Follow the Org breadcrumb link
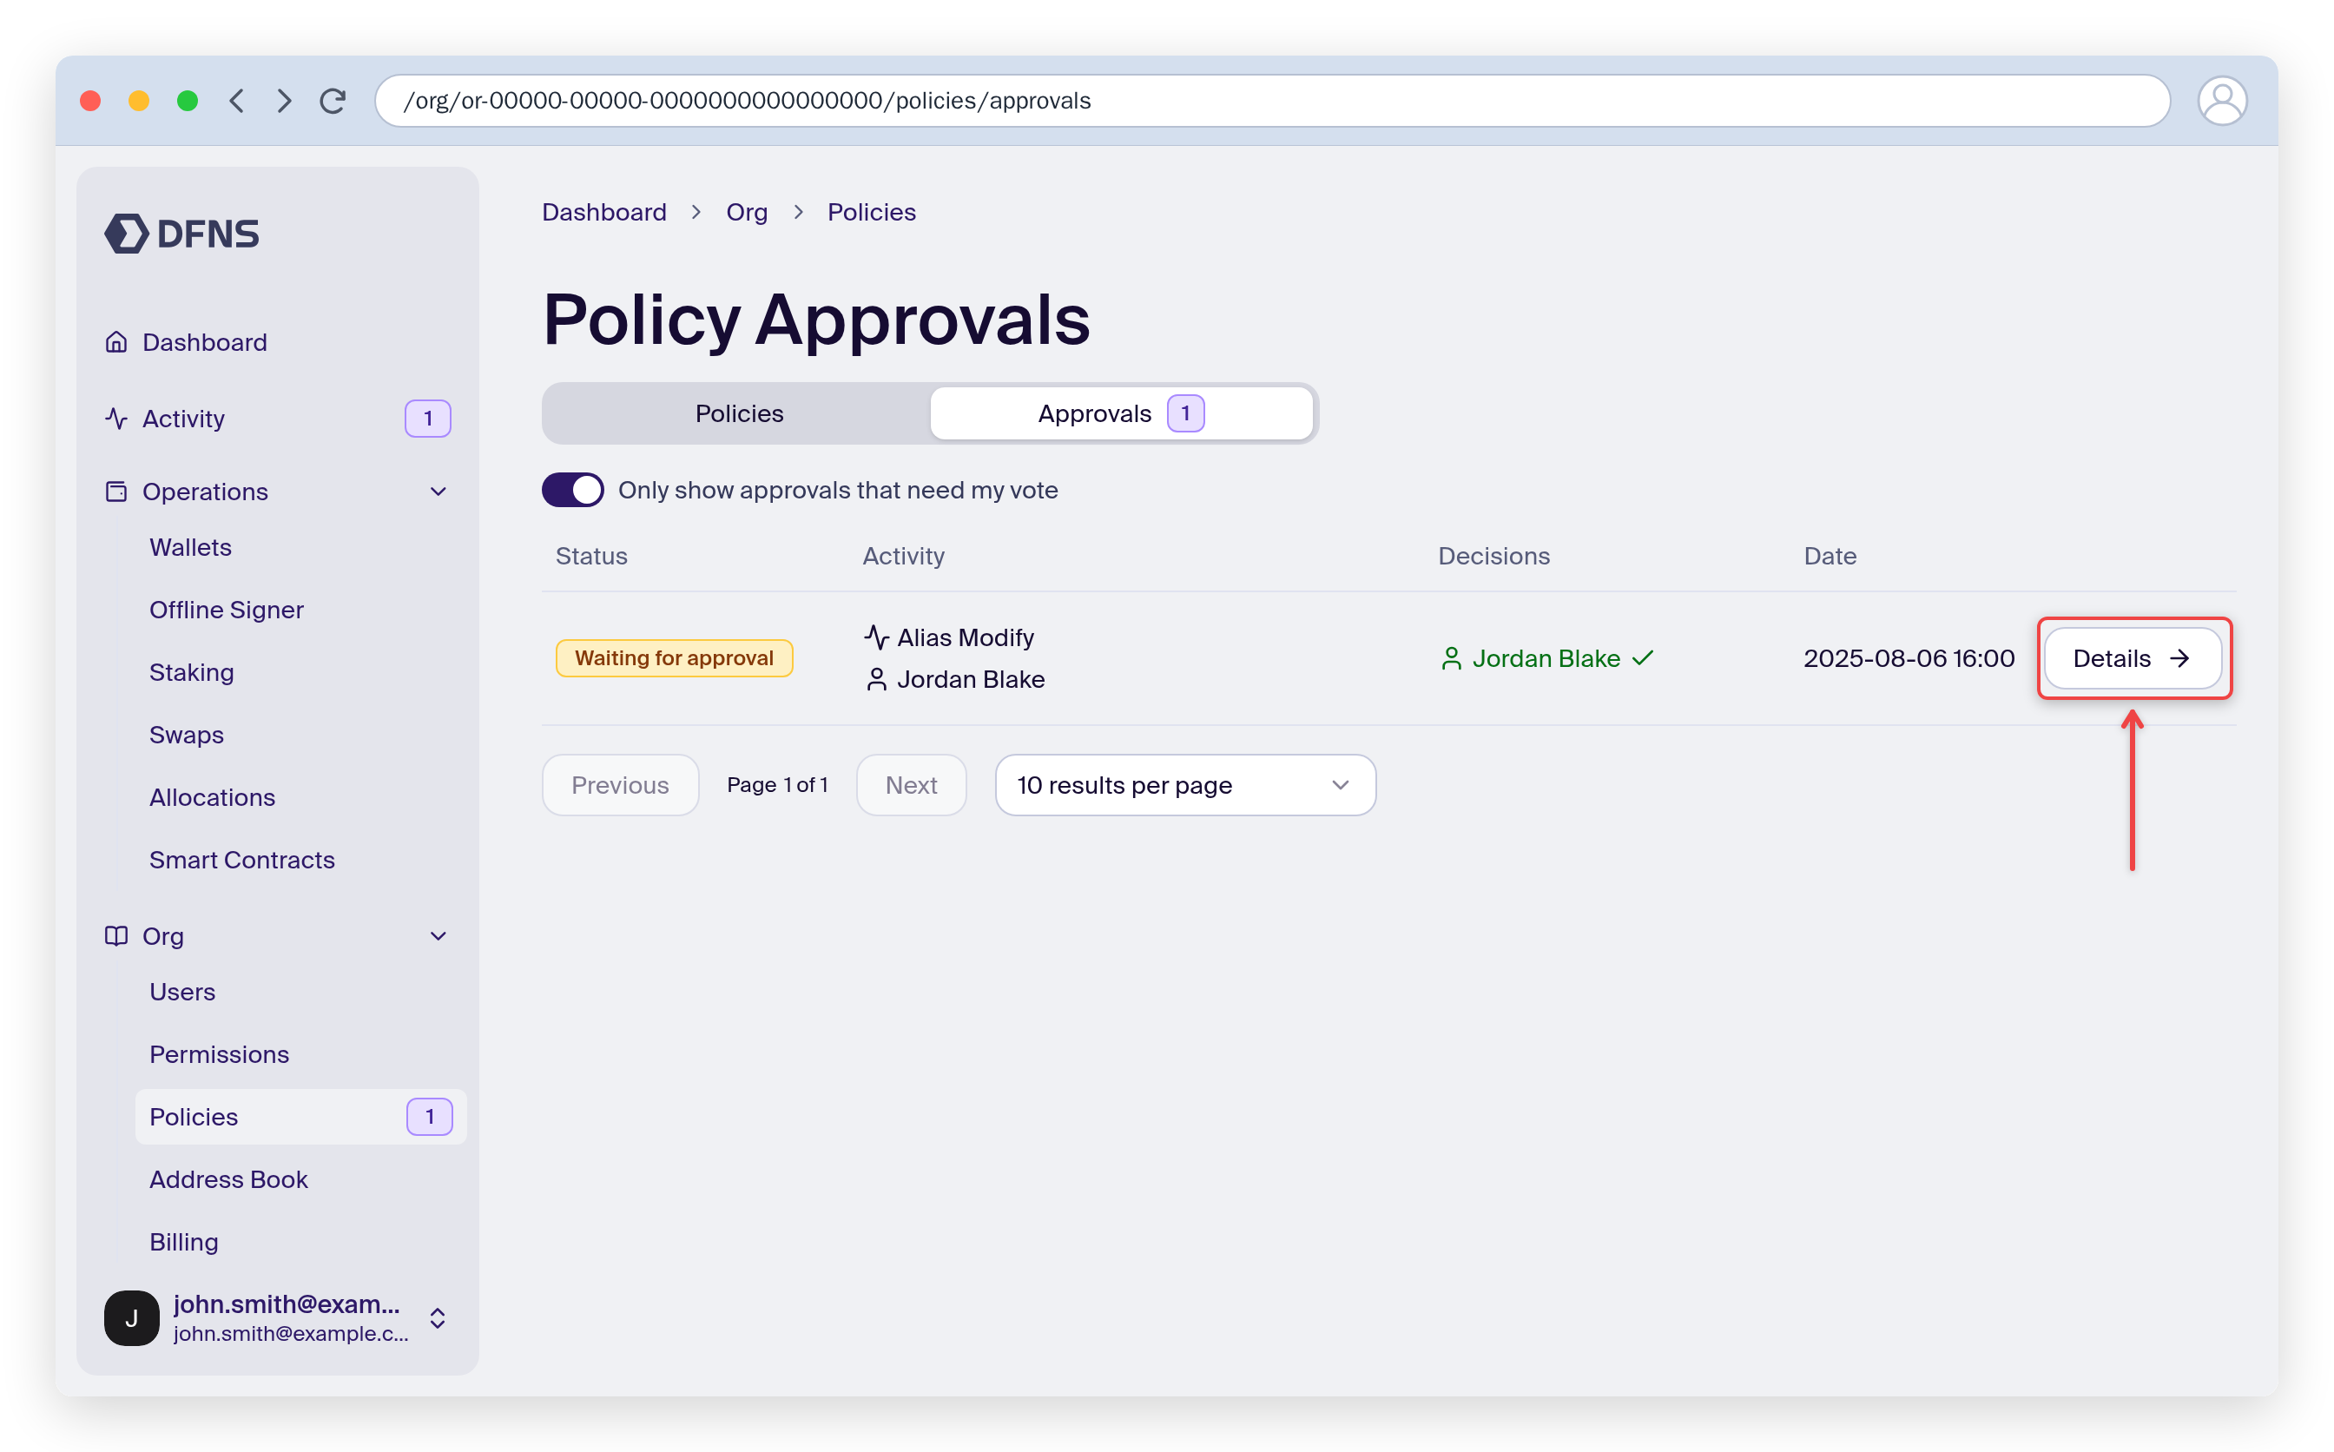Image resolution: width=2334 pixels, height=1452 pixels. (746, 212)
